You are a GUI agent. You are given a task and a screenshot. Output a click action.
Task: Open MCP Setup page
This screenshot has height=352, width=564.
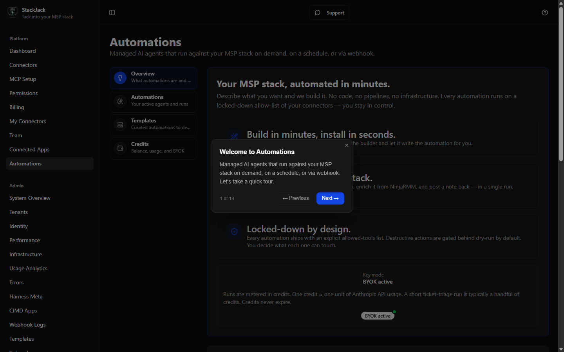point(50,79)
